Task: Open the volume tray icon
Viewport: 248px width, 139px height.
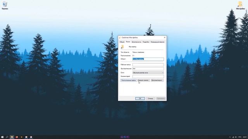Action: [x=236, y=137]
